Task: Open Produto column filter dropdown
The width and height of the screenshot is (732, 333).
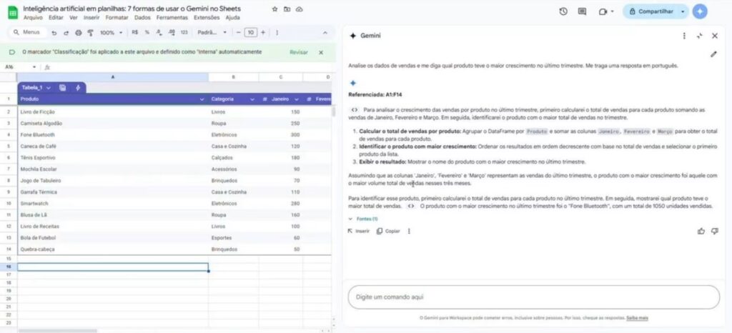Action: pos(202,99)
